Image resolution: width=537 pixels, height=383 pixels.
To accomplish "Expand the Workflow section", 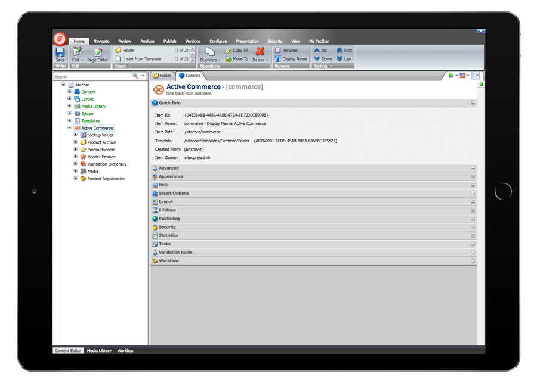I will [473, 261].
